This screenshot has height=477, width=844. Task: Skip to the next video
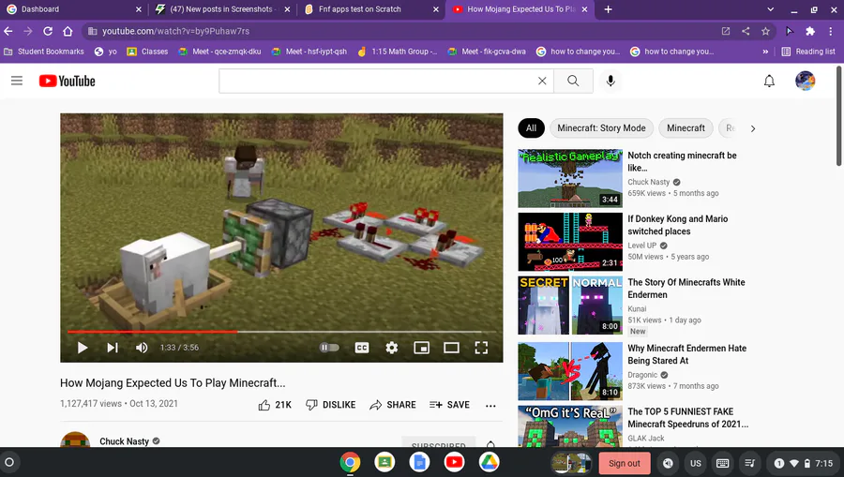coord(112,348)
